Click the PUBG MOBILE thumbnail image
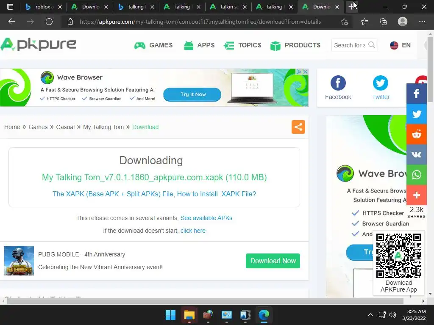 (19, 261)
